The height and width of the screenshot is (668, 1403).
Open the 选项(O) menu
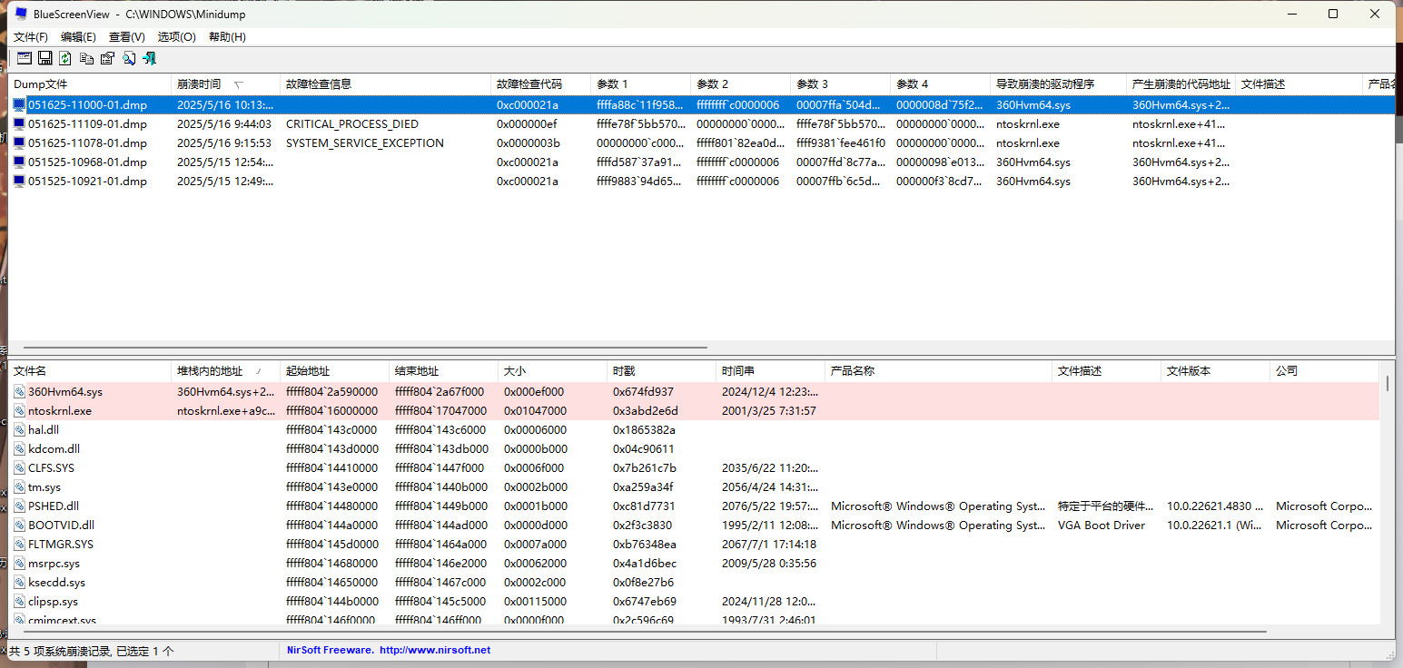(176, 37)
